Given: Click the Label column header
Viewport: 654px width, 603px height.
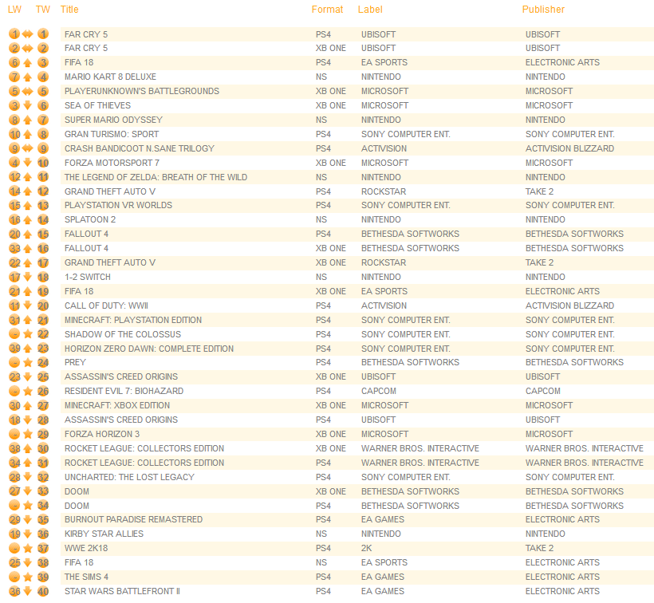Looking at the screenshot, I should (x=370, y=10).
